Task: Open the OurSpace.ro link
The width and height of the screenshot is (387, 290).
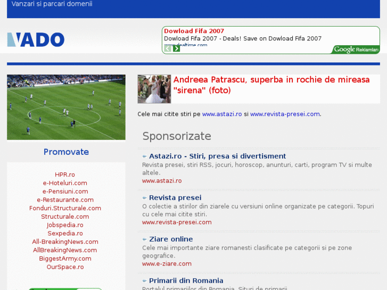Action: pos(65,267)
